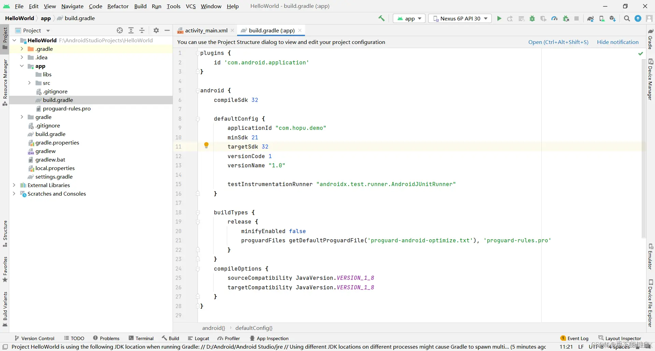Open the Logcat tool window
The image size is (655, 351).
tap(199, 338)
